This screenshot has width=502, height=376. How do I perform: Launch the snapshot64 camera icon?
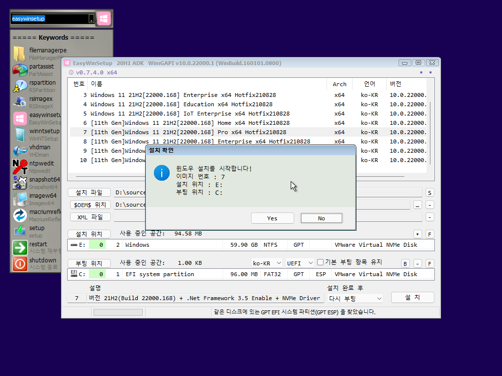click(20, 183)
